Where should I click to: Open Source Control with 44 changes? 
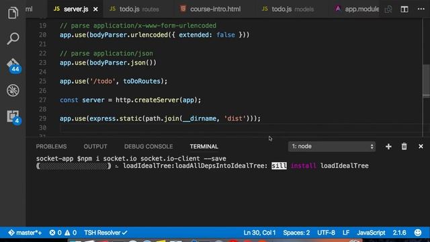pos(13,65)
